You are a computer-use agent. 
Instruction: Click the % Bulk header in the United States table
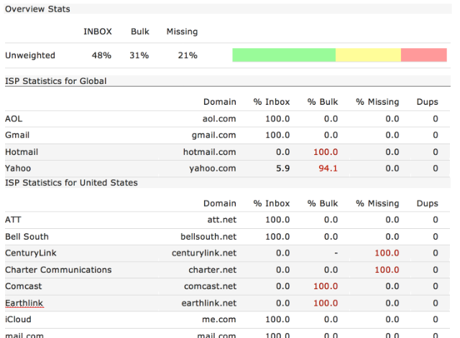tap(323, 204)
